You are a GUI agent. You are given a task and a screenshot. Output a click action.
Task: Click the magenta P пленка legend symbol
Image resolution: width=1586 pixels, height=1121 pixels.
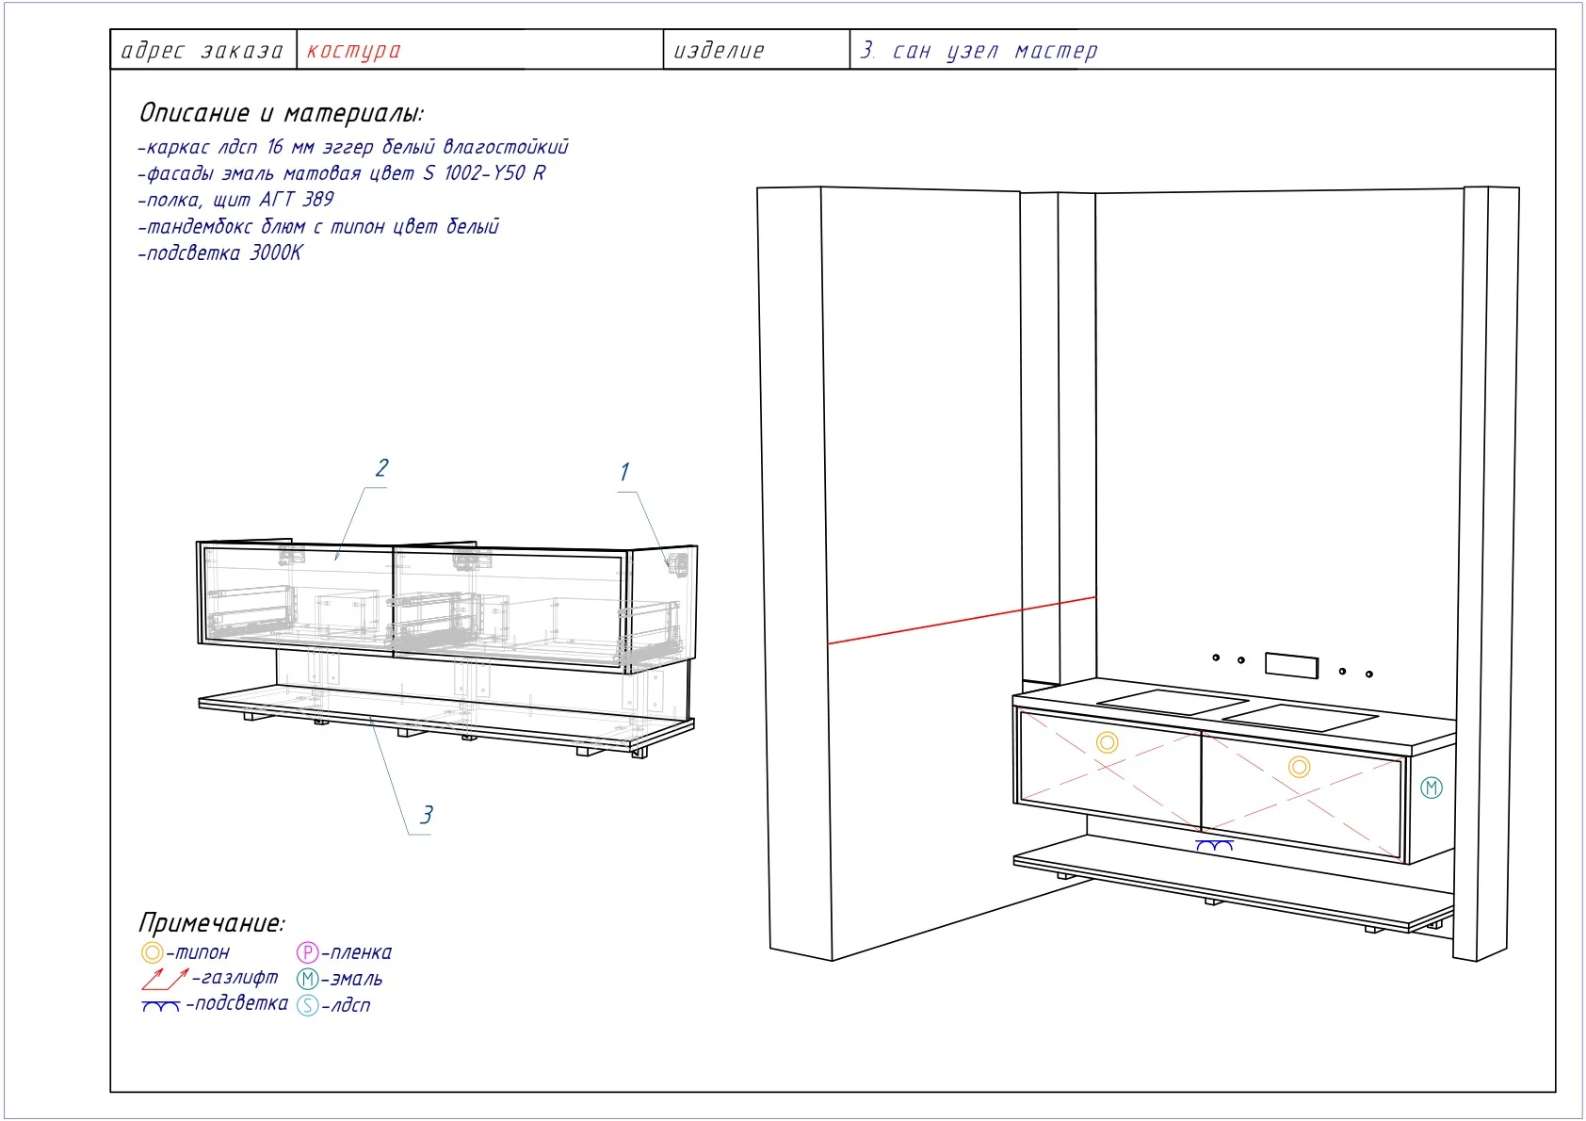click(x=307, y=952)
